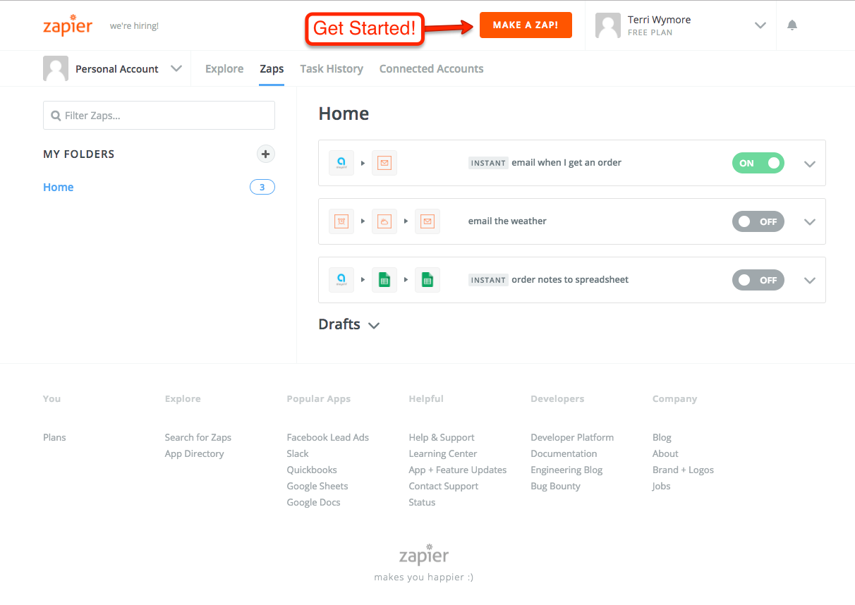
Task: Click Engineering Blog footer link
Action: pyautogui.click(x=566, y=470)
